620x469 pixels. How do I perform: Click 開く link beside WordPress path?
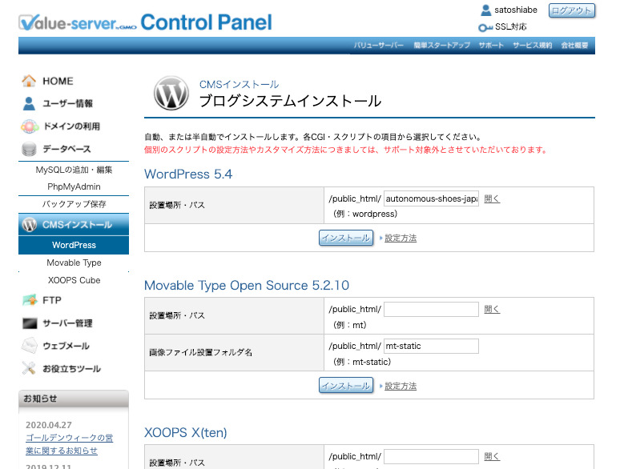492,198
